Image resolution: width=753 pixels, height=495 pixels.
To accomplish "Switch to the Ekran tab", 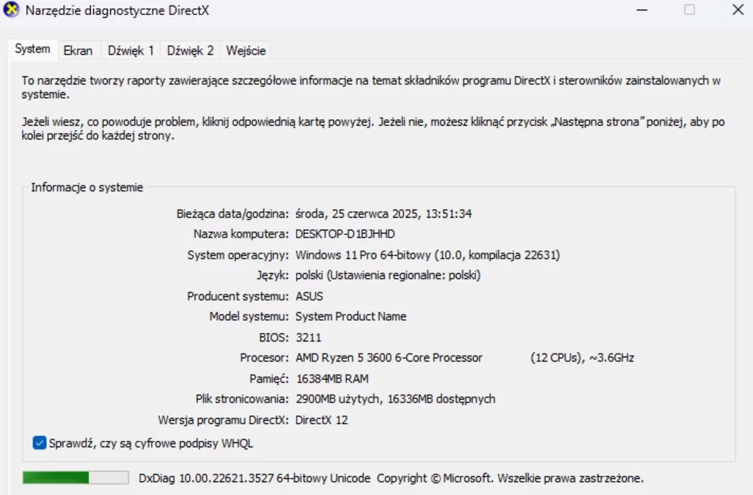I will click(78, 51).
